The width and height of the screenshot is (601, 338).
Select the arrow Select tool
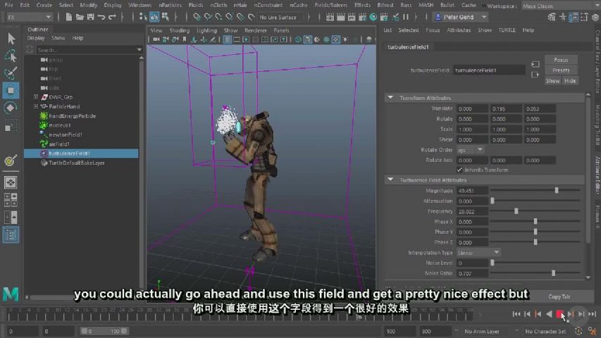11,38
